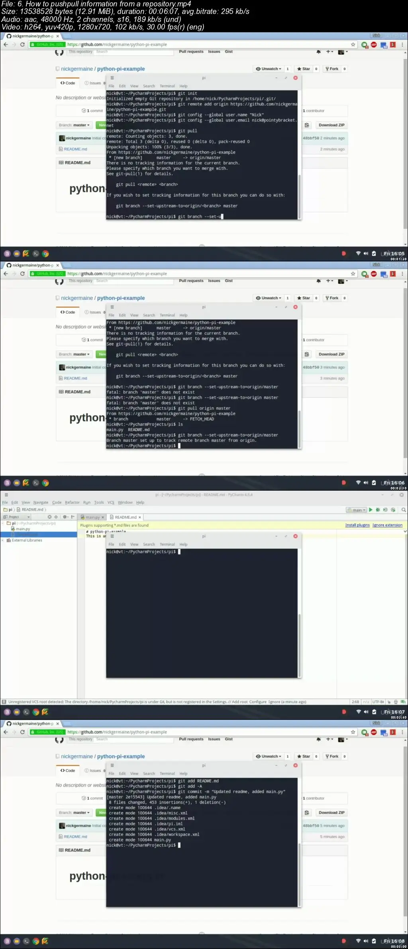Toggle the Star button in the 16:08 frame

(304, 756)
